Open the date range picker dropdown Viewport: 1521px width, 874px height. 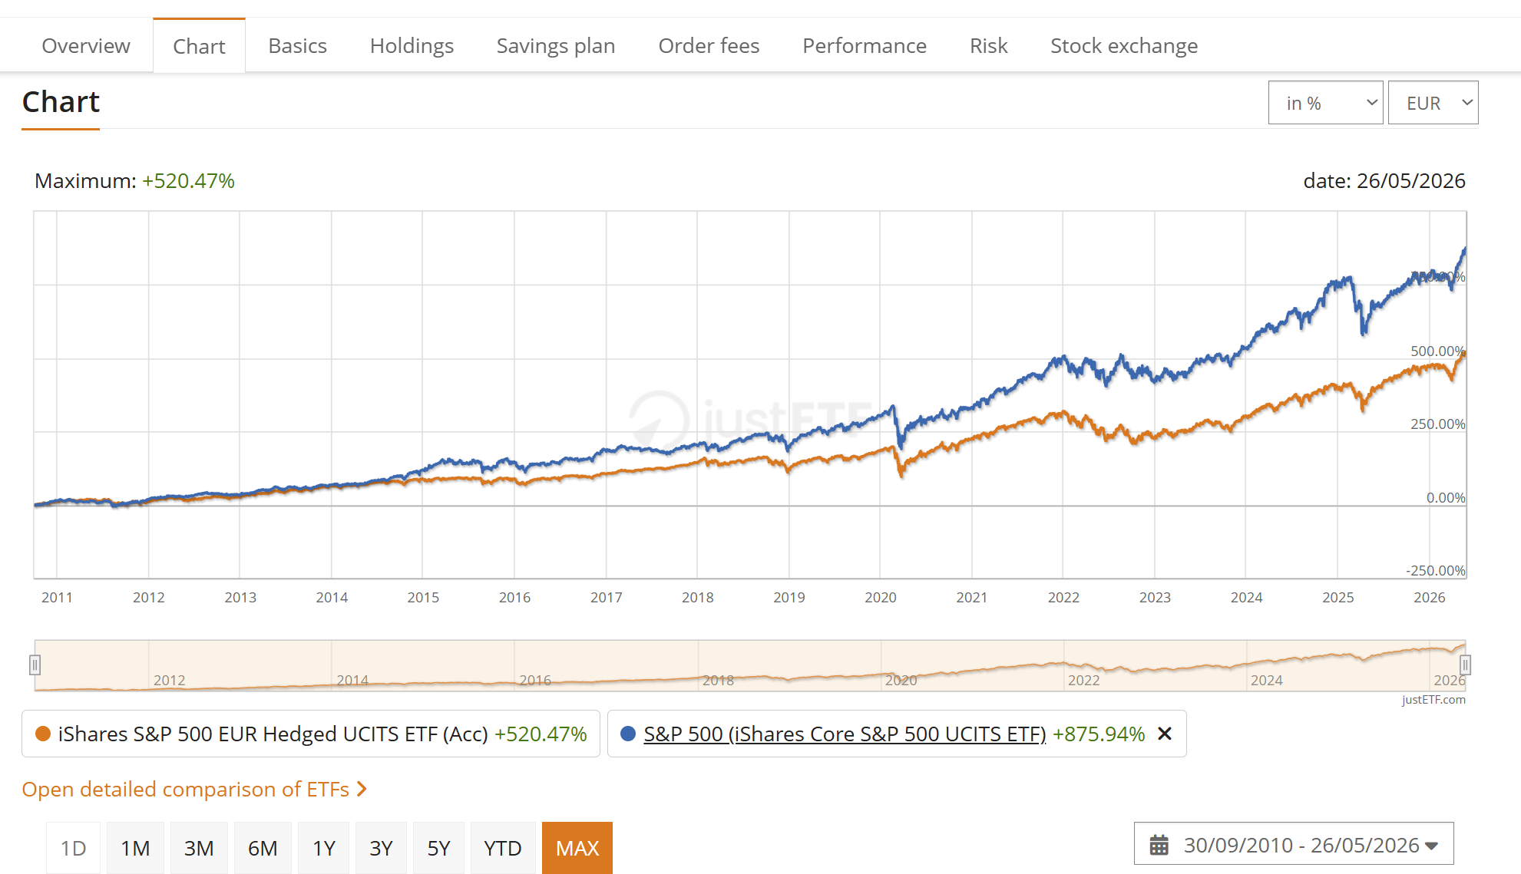coord(1294,845)
